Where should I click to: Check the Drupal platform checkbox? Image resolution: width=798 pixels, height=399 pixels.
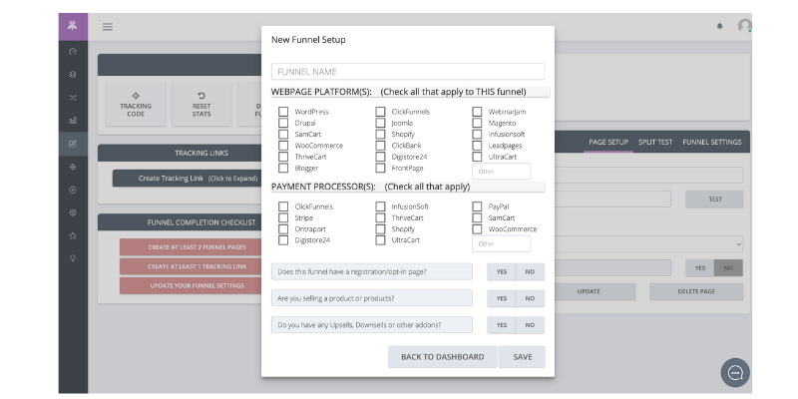pos(283,123)
